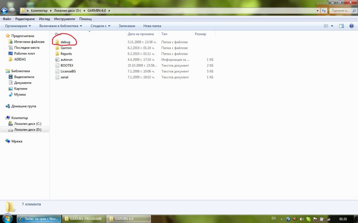Expand the arrow after GARMIN-6.0 in the address bar

(109, 10)
